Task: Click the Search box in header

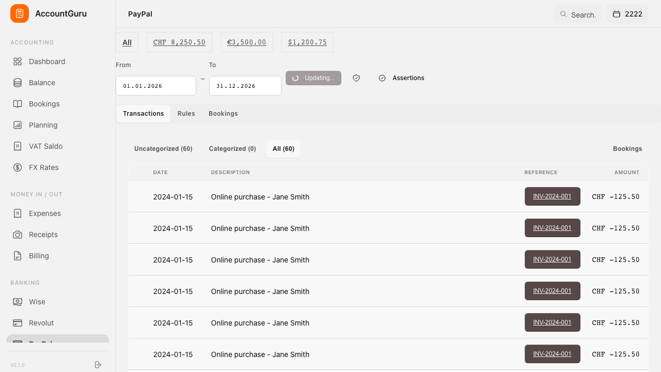Action: (578, 14)
